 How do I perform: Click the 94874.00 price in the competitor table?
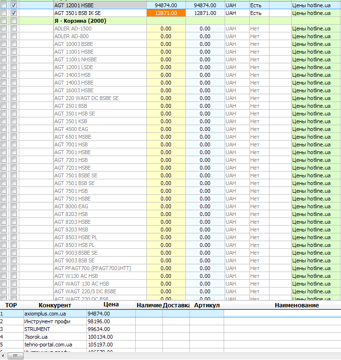pyautogui.click(x=99, y=314)
